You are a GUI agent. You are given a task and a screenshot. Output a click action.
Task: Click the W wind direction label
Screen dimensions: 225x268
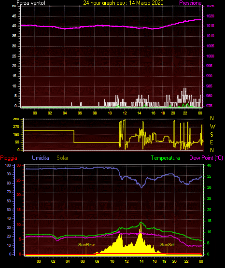coord(212,127)
